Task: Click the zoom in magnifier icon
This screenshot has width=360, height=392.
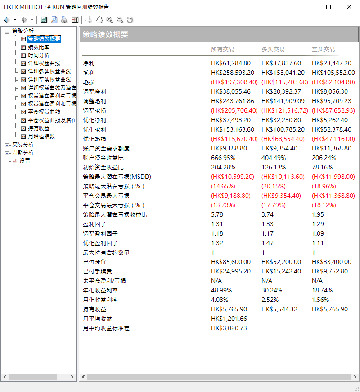Action: pyautogui.click(x=110, y=20)
